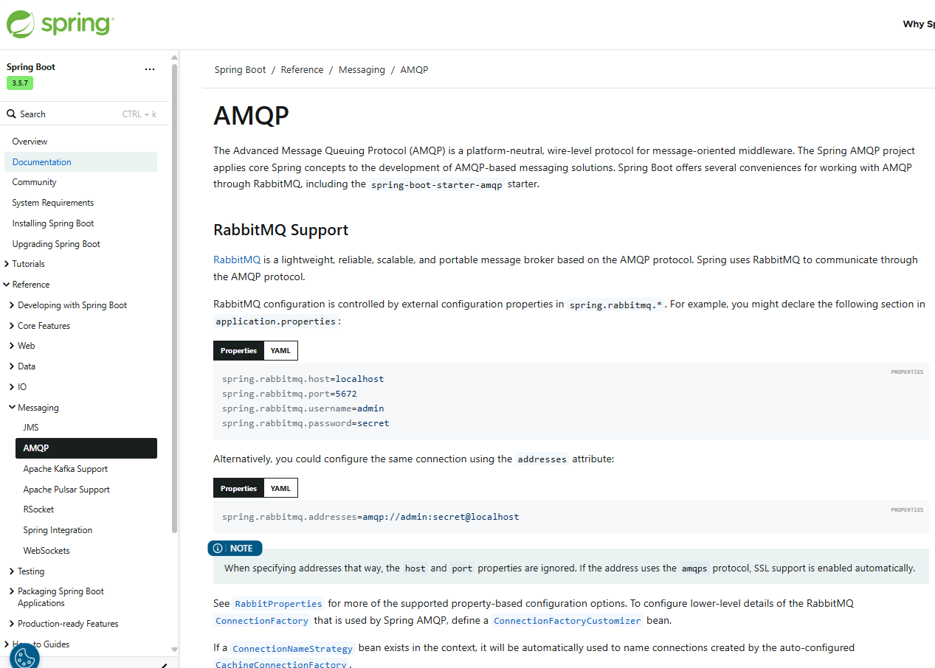Collapse the Reference section chevron
935x668 pixels.
coord(7,285)
